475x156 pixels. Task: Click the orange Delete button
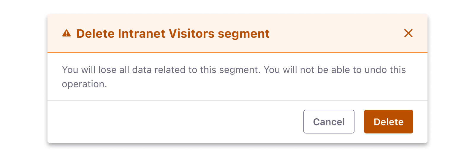tap(388, 122)
